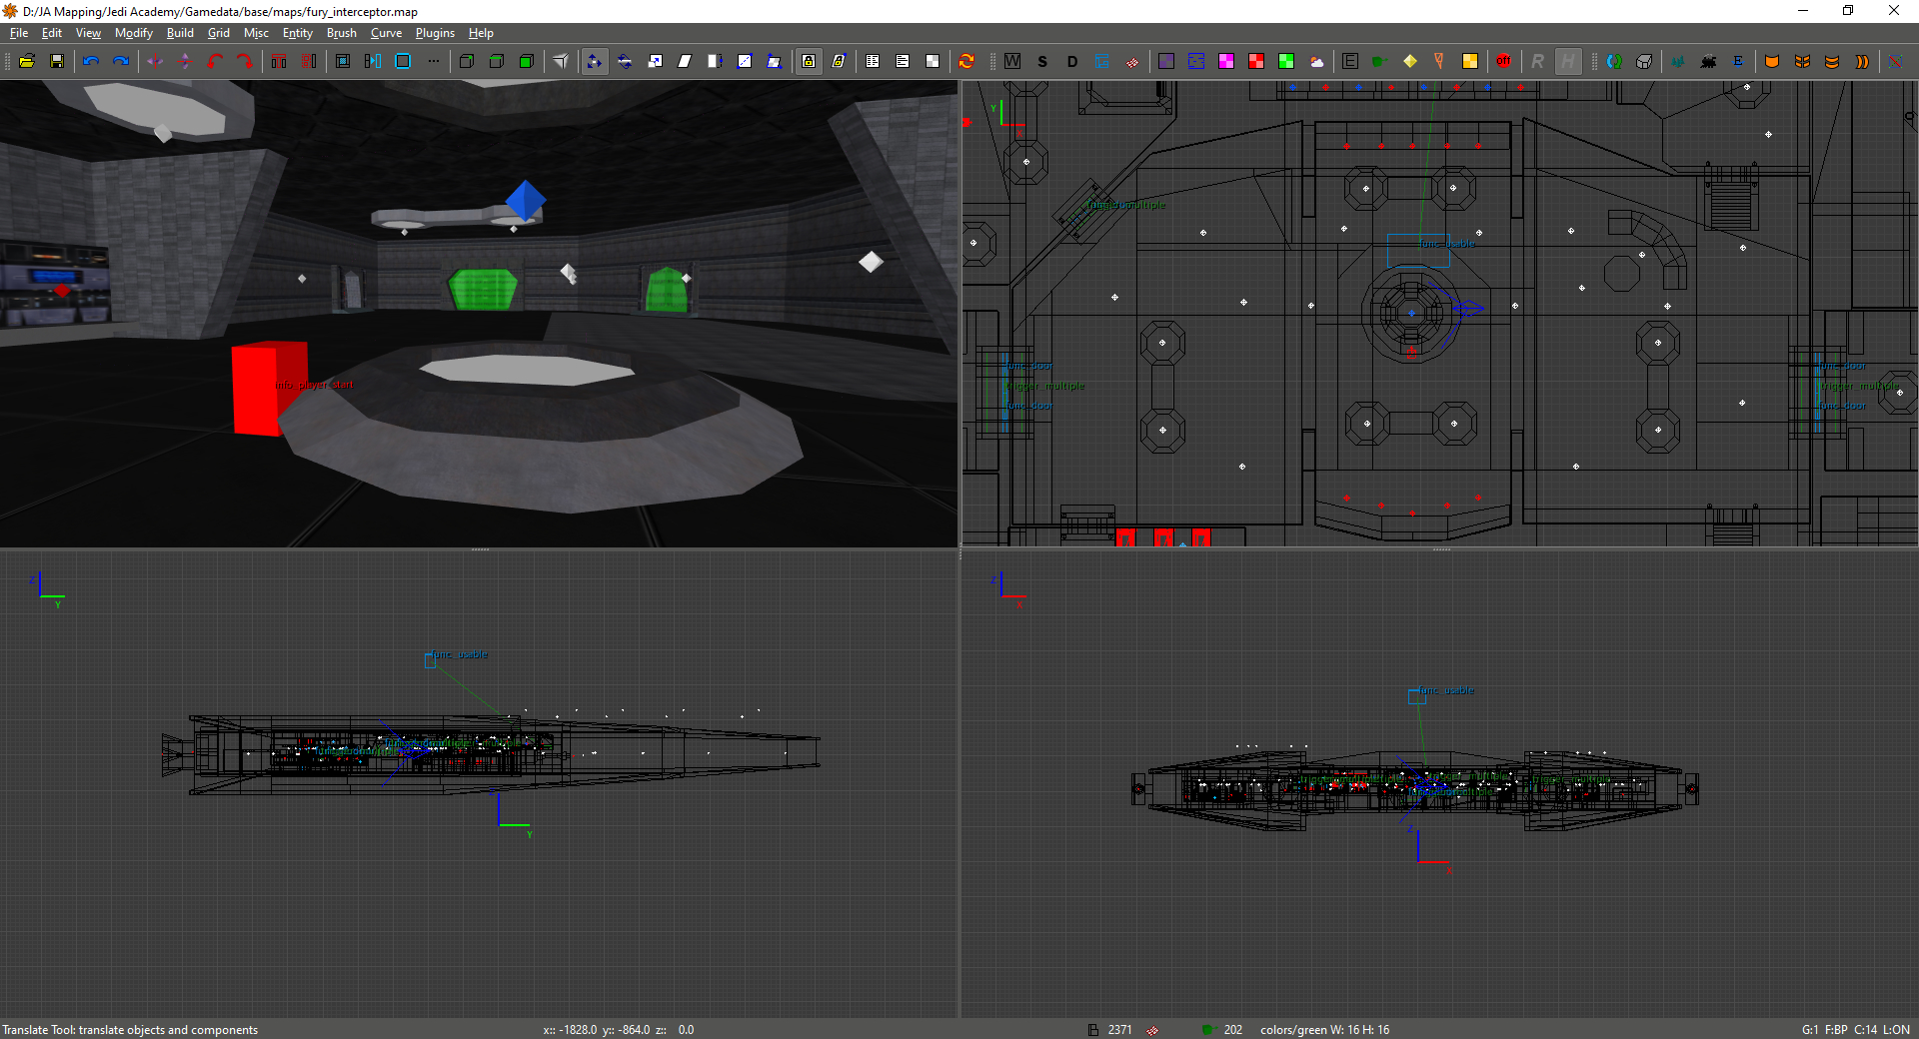Open the Curve menu
Image resolution: width=1919 pixels, height=1039 pixels.
click(386, 33)
